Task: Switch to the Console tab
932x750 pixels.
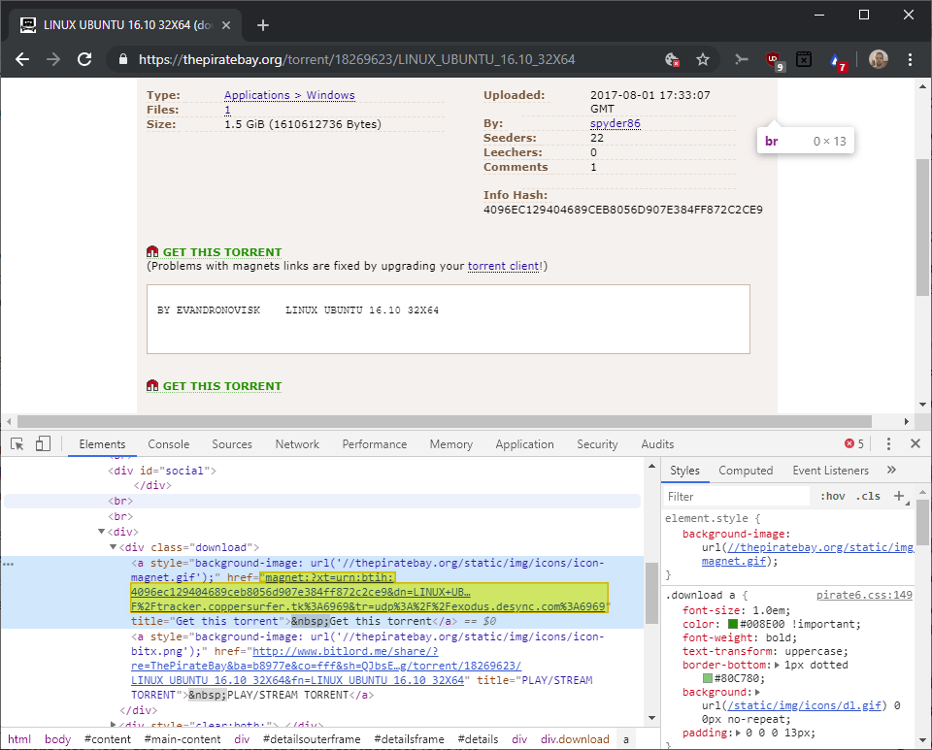Action: coord(168,443)
